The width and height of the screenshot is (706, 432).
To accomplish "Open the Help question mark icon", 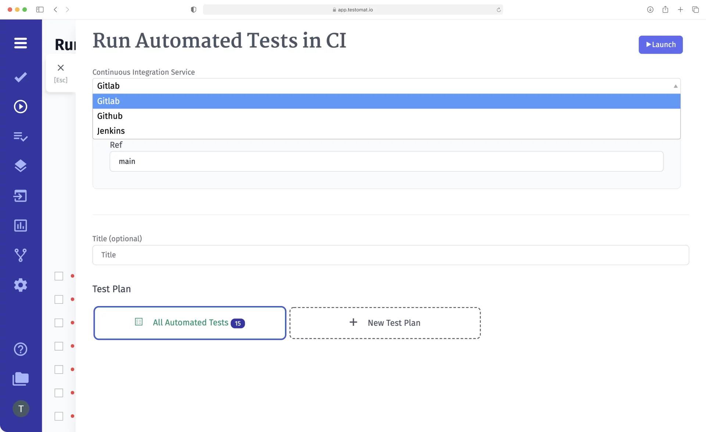I will pos(21,349).
